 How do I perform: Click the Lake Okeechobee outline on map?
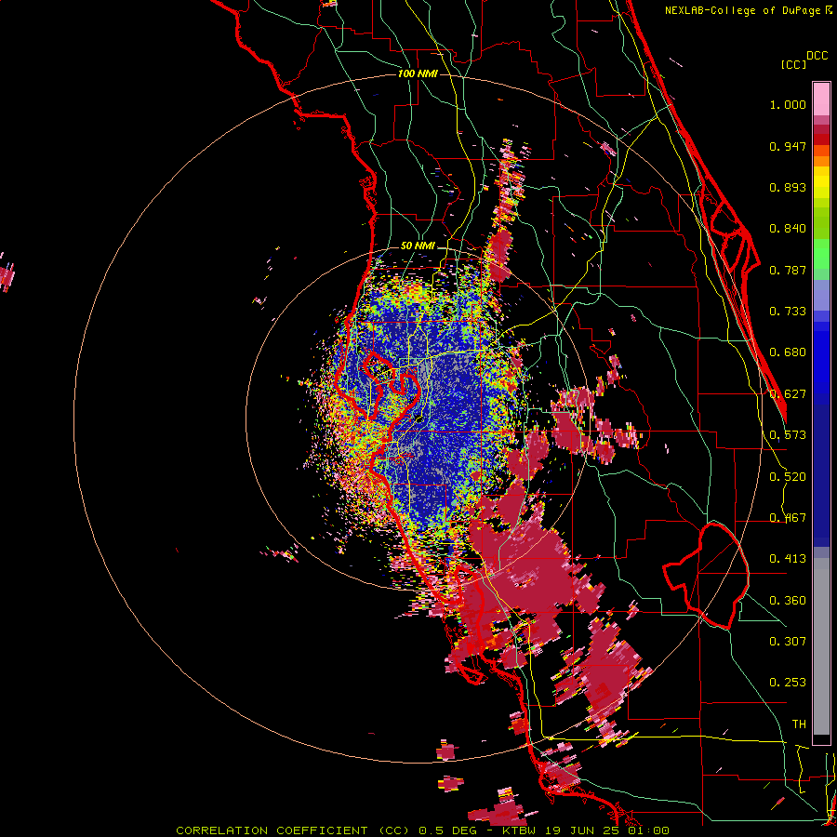coord(706,576)
